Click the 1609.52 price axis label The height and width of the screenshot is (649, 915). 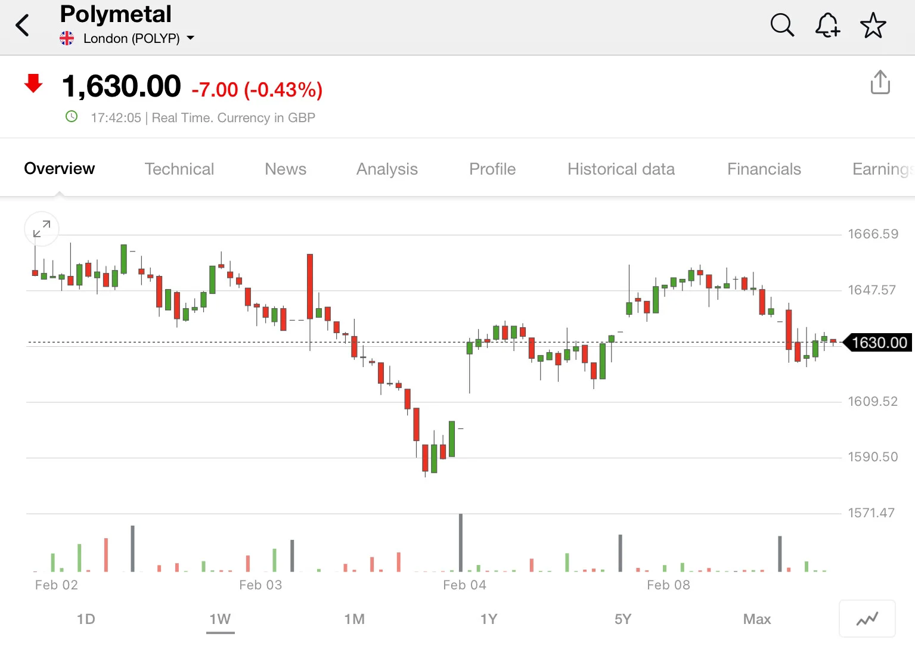873,402
